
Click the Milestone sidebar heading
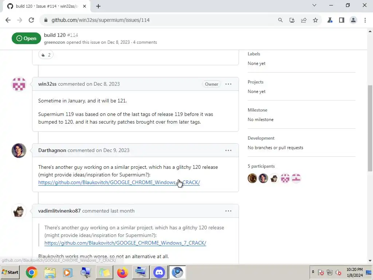coord(258,110)
